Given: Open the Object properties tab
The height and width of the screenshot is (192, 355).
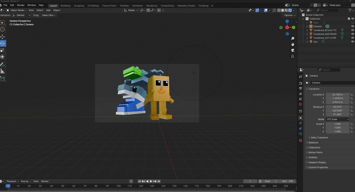Looking at the screenshot, I should (x=301, y=118).
